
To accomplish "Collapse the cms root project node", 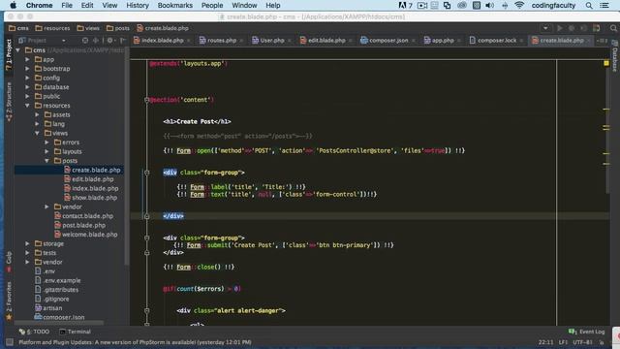I will pos(17,50).
